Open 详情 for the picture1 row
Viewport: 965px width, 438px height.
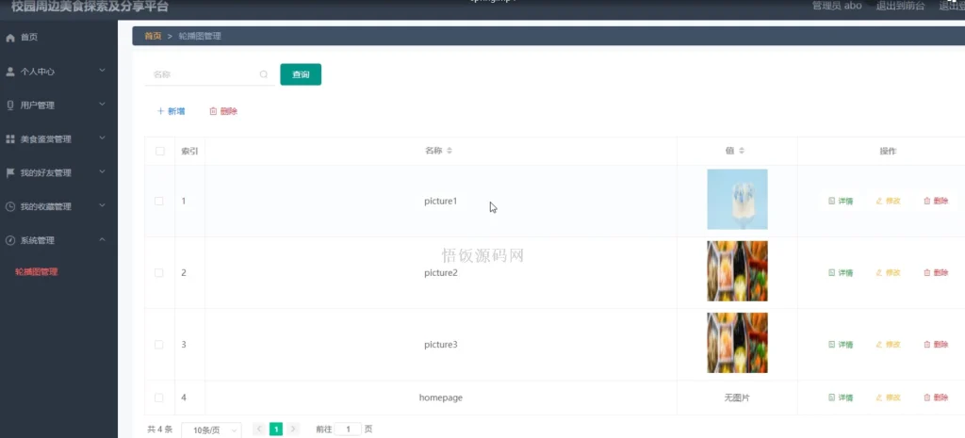pos(841,201)
